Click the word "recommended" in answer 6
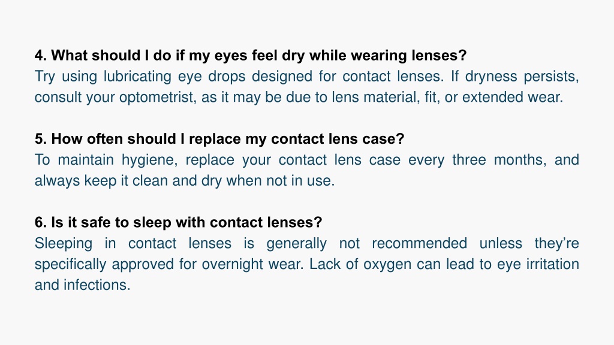614x345 pixels. pos(419,243)
